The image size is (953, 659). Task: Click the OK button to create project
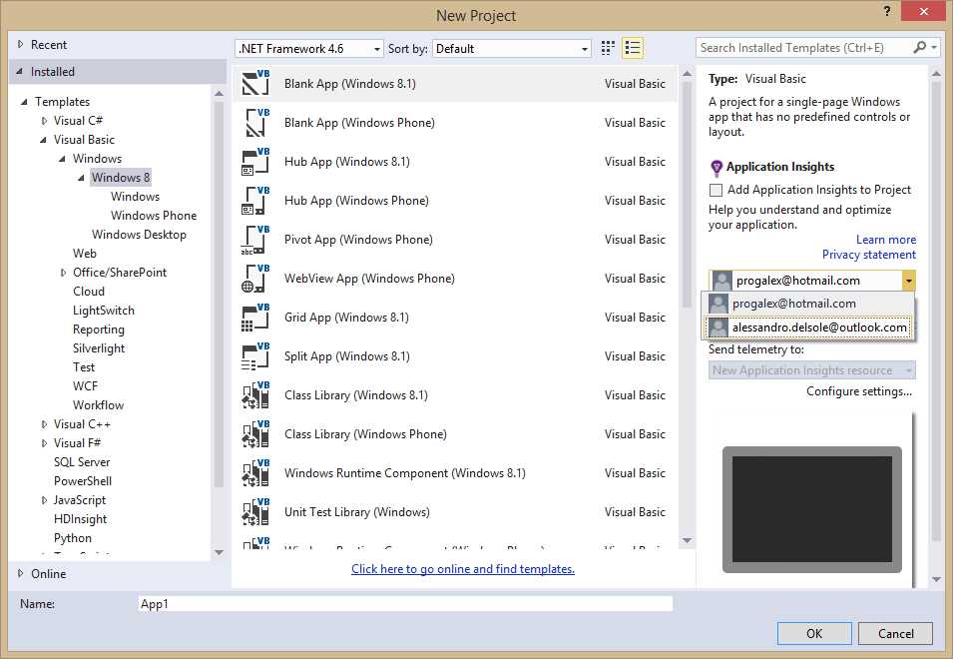813,633
